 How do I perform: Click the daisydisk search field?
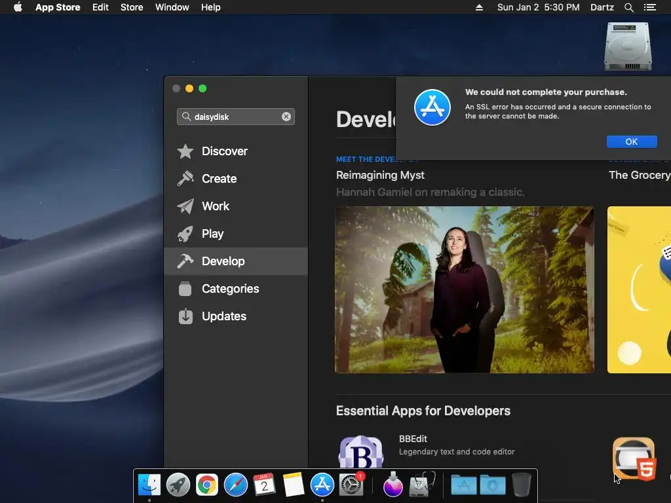pos(235,117)
